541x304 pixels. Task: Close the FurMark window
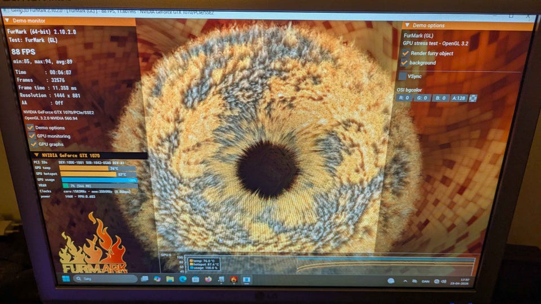(528, 16)
